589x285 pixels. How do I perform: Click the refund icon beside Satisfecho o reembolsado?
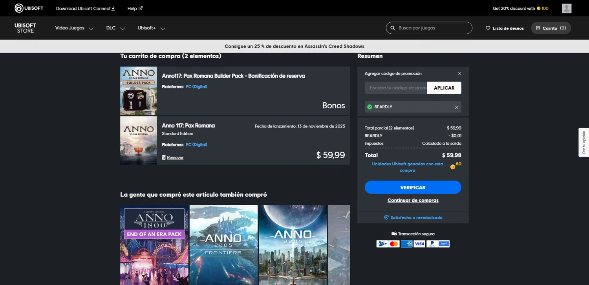386,217
